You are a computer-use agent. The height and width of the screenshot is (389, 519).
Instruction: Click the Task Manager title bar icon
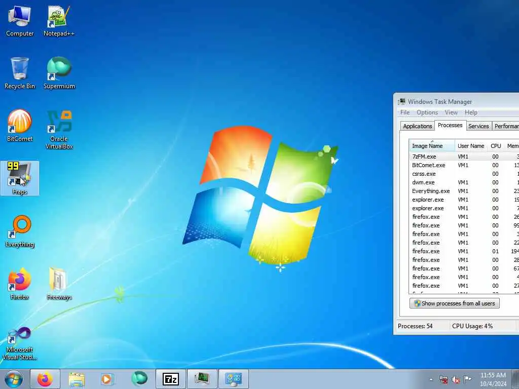402,101
